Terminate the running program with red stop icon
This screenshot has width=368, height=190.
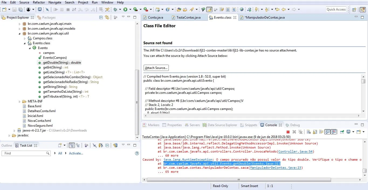click(x=288, y=132)
